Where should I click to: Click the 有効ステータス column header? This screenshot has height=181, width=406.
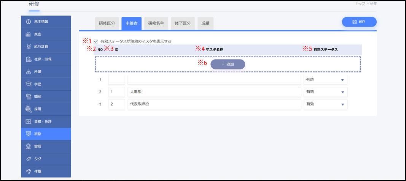[325, 50]
